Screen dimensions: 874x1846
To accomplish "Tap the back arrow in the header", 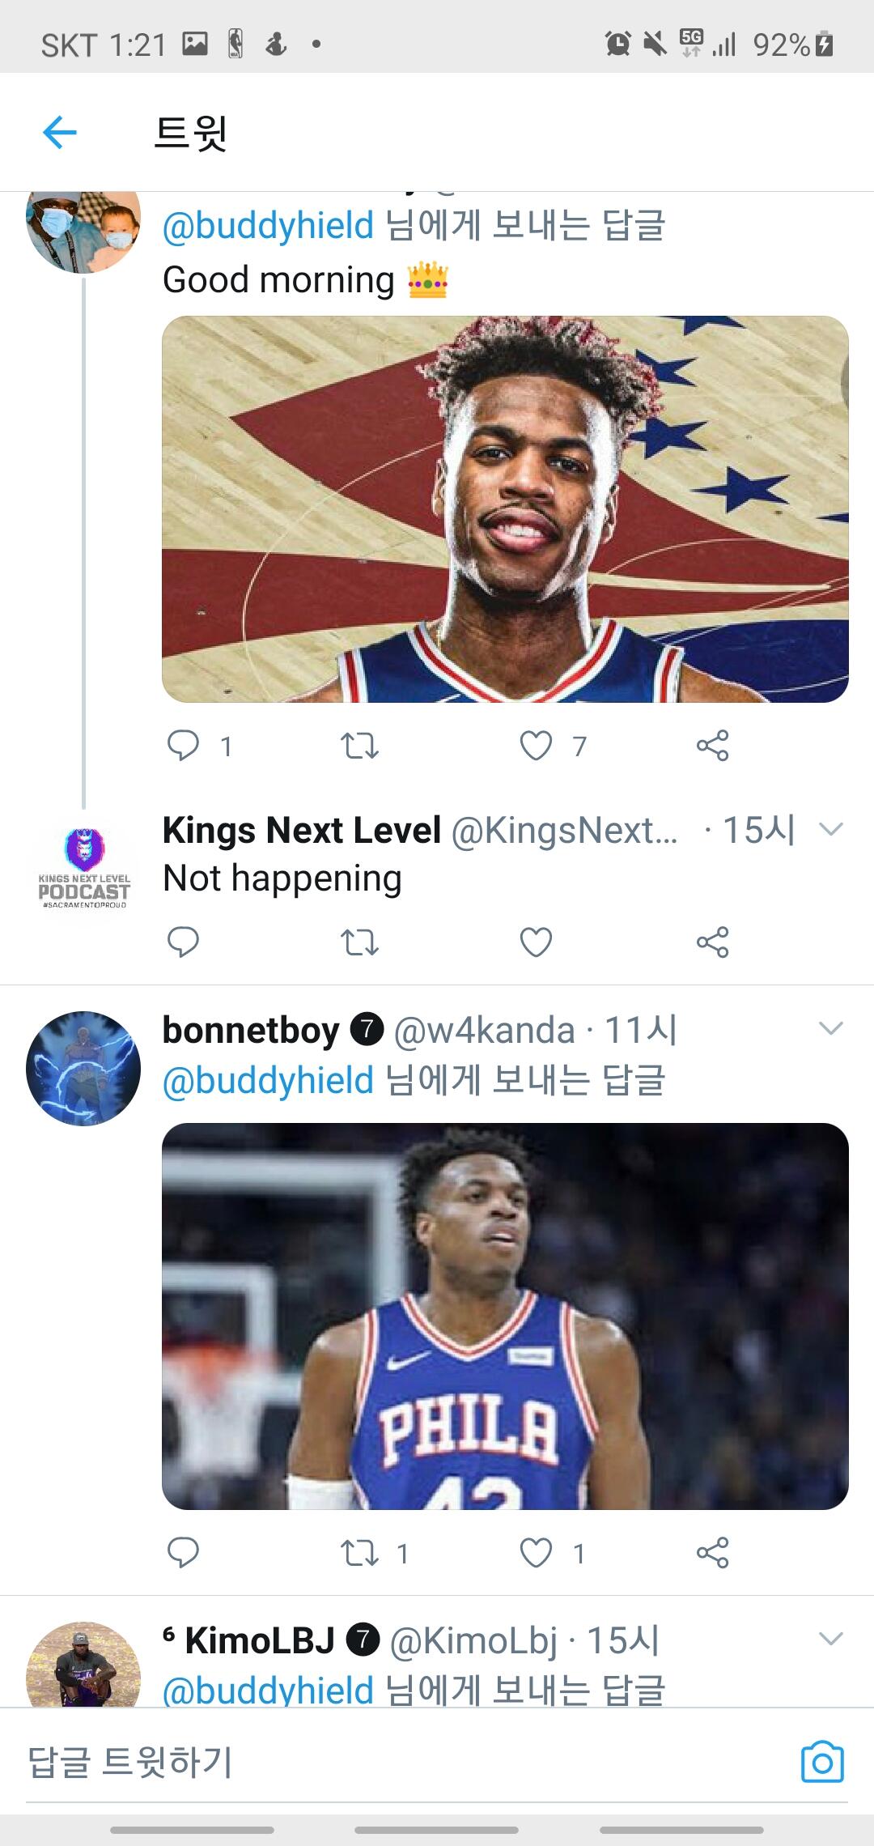I will [x=60, y=132].
